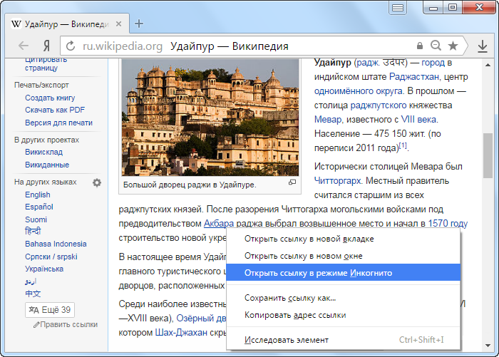The height and width of the screenshot is (357, 499).
Task: Switch to the Español version
Action: click(x=39, y=207)
